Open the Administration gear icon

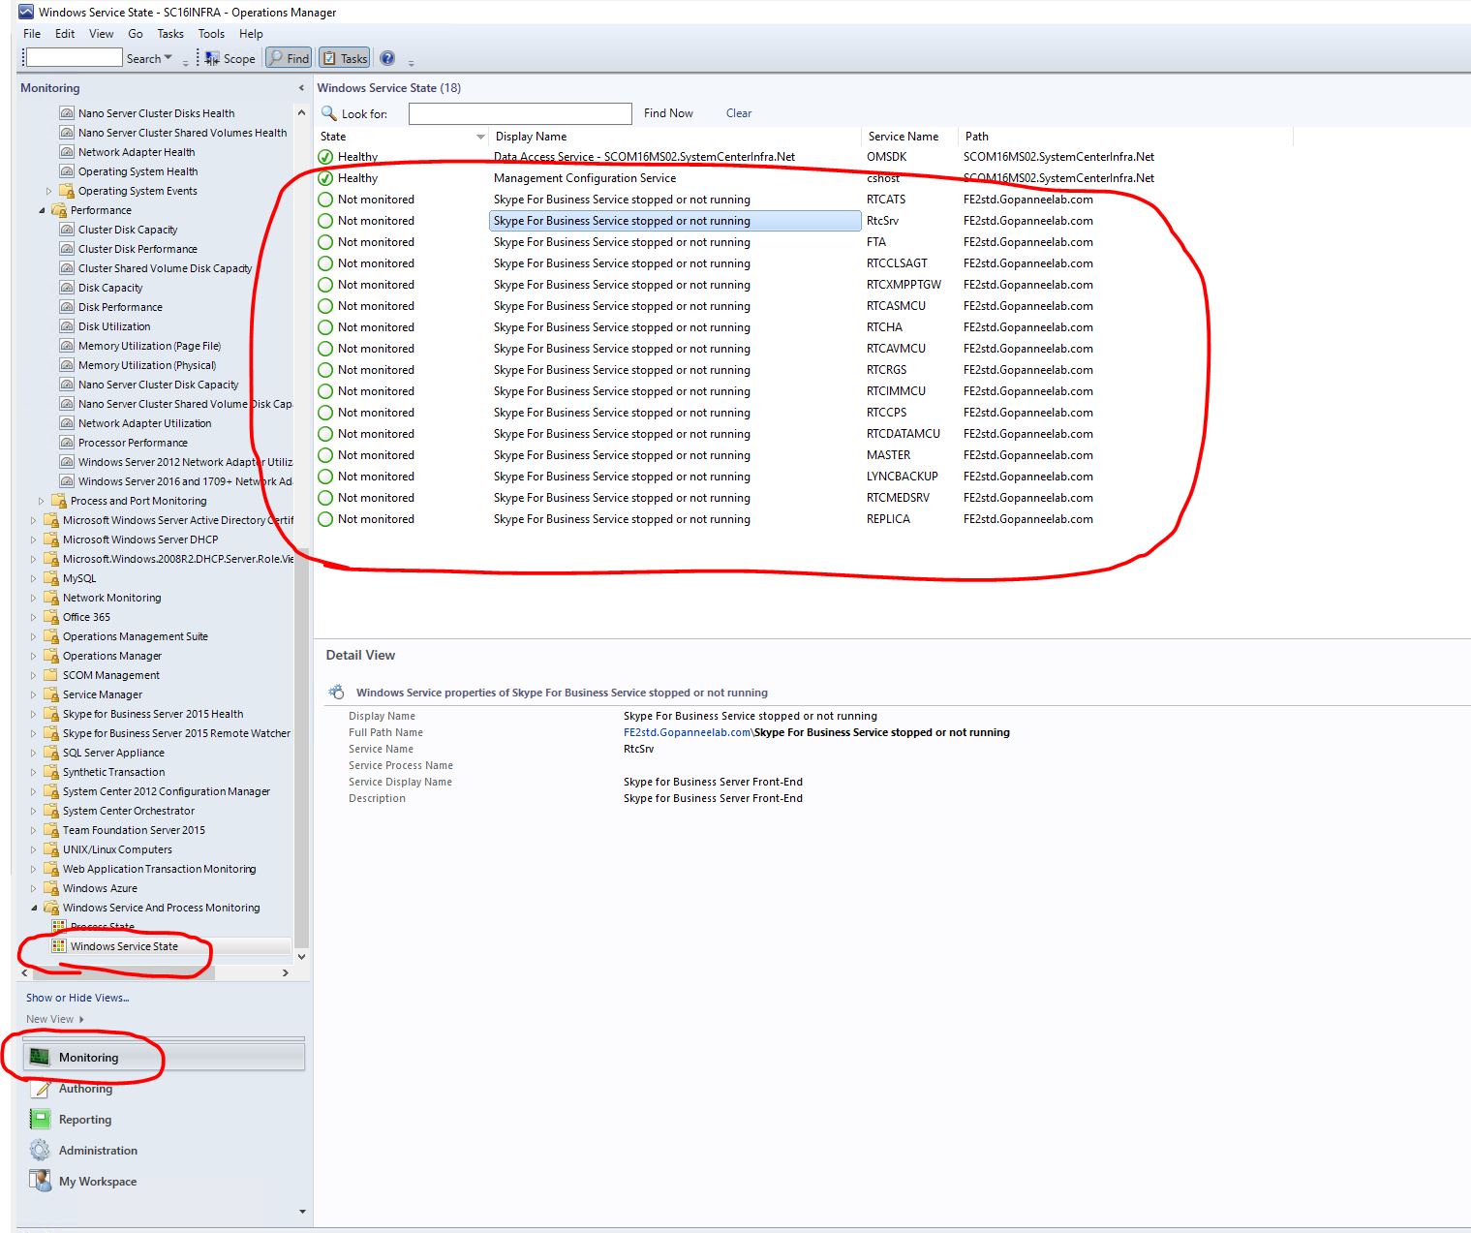(40, 1151)
